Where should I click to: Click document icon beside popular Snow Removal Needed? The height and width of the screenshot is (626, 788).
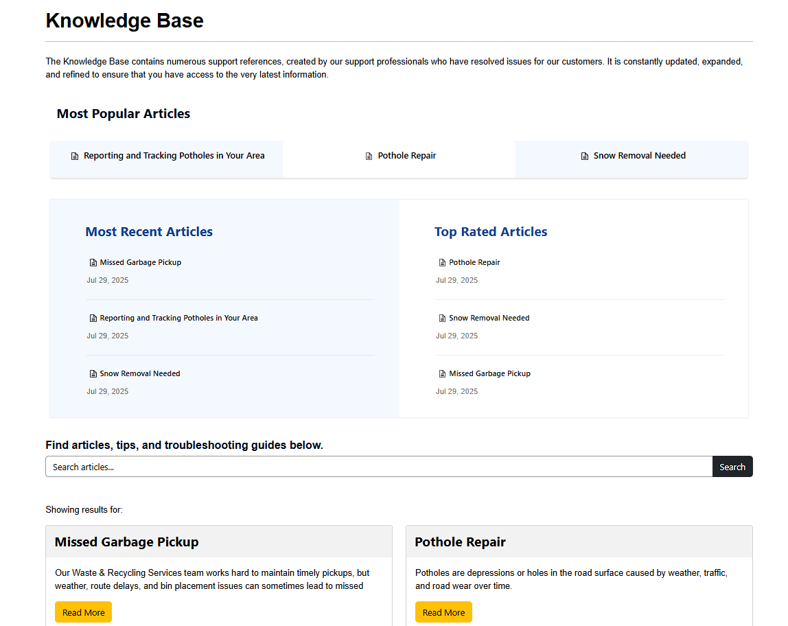click(x=585, y=156)
